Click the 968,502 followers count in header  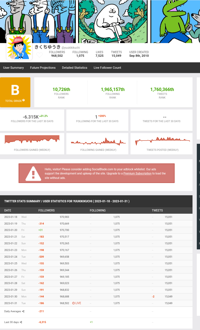(x=57, y=56)
